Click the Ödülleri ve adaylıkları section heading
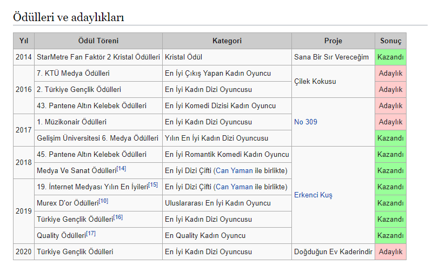439x278 pixels. pyautogui.click(x=69, y=17)
